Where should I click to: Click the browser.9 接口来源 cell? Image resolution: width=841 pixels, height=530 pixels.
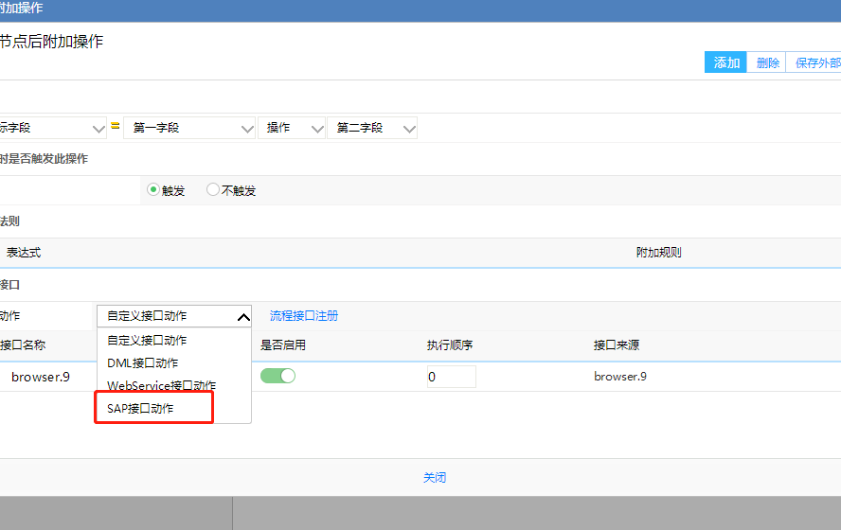620,377
